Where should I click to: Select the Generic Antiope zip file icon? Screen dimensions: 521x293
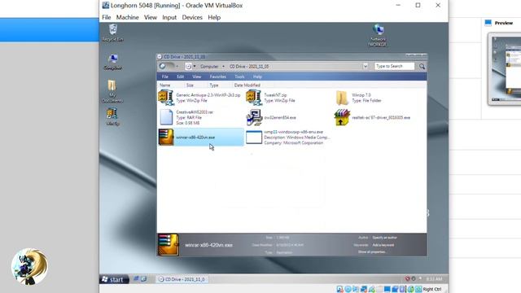tap(165, 98)
